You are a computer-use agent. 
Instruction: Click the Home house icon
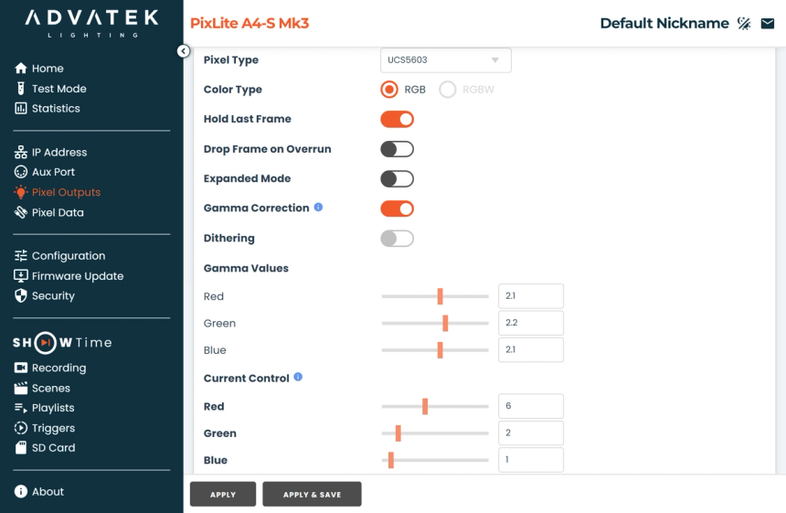pos(20,69)
